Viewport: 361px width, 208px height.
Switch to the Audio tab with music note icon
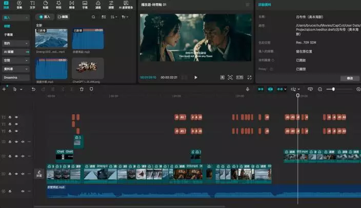(x=19, y=5)
